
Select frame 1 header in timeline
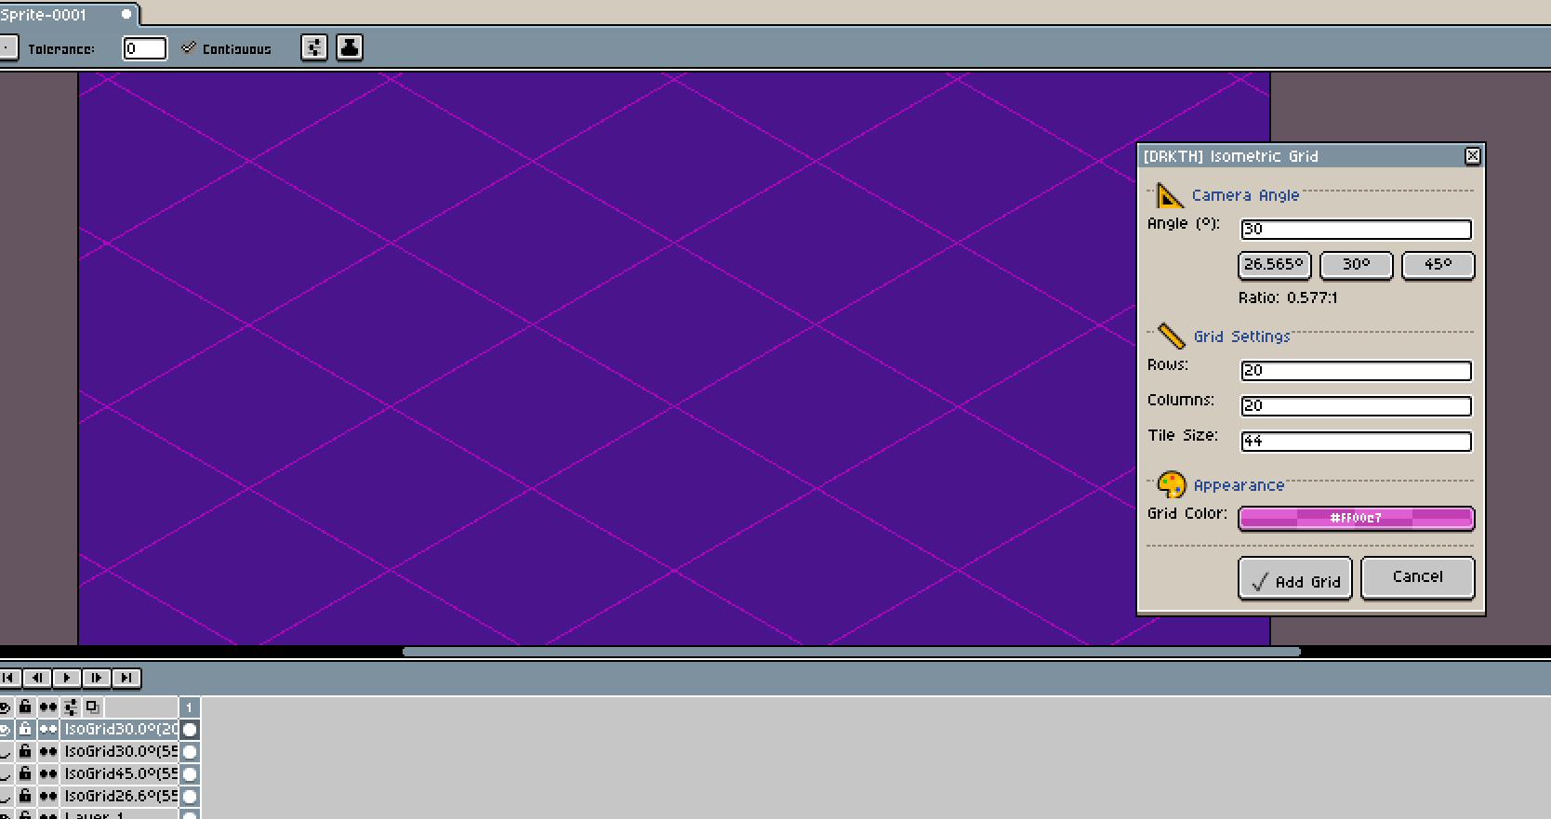point(189,707)
